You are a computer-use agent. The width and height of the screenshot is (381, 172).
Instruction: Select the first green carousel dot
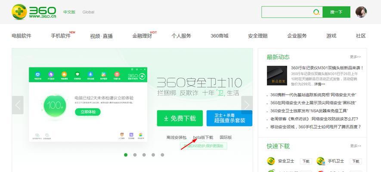126,155
